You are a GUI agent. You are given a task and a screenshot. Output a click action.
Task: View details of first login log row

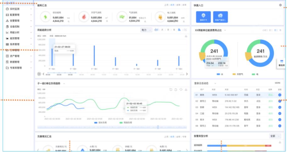pos(279,95)
